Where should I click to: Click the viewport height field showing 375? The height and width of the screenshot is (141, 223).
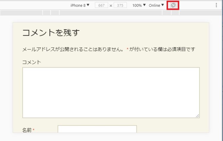tap(120, 5)
